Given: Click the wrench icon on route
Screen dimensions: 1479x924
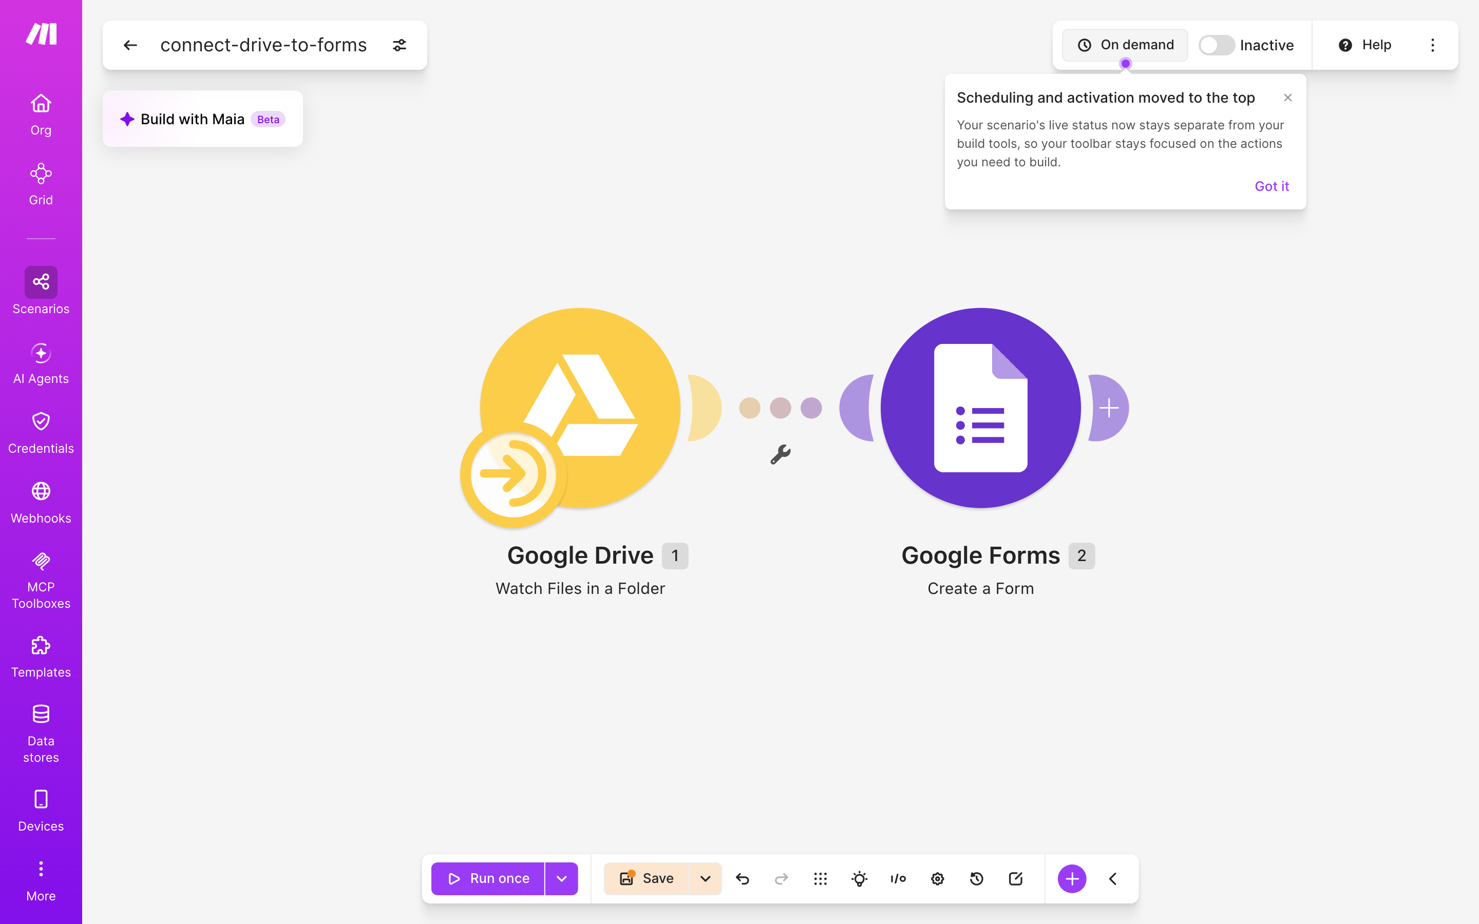Looking at the screenshot, I should (x=781, y=454).
